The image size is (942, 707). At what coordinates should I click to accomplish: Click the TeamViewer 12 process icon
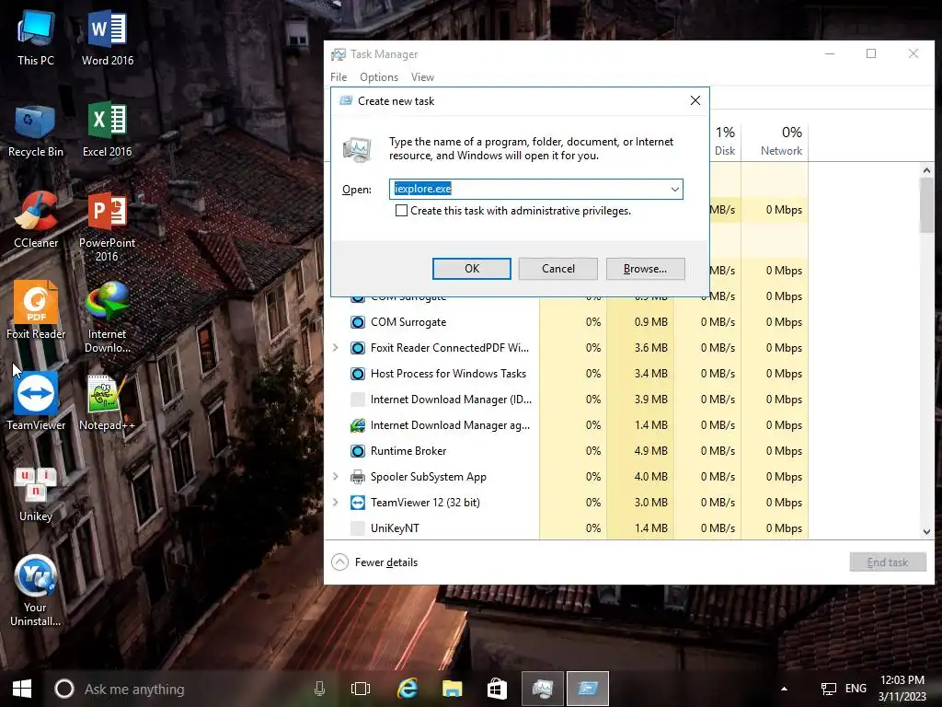(x=358, y=503)
